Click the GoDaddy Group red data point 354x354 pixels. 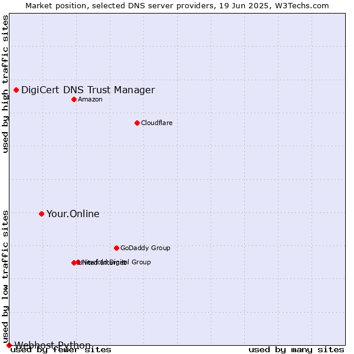116,248
